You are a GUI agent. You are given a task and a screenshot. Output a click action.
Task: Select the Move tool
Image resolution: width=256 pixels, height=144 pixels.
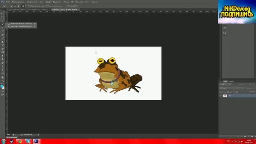tap(2, 14)
